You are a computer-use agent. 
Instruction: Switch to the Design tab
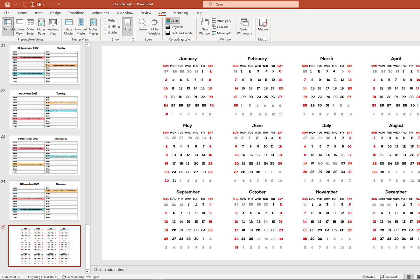coord(55,13)
